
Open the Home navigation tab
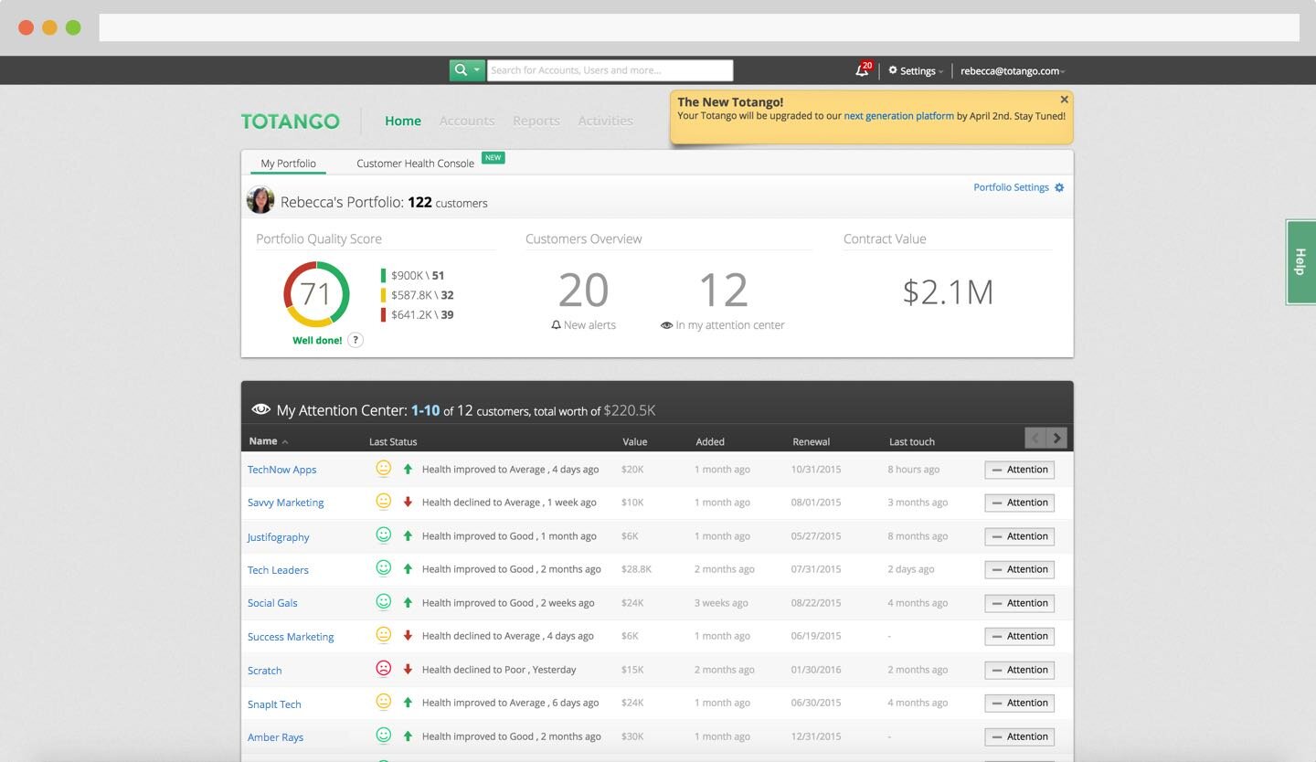[403, 121]
